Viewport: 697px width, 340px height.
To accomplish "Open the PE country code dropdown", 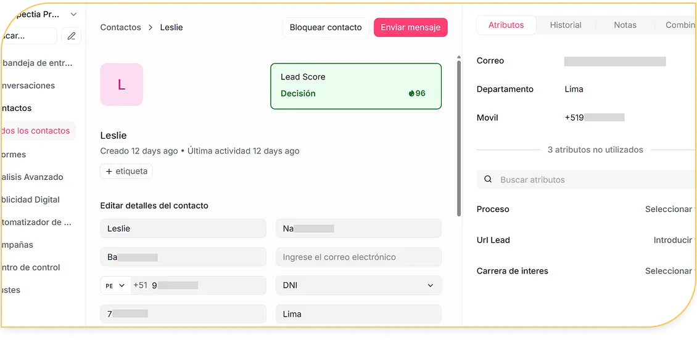I will pyautogui.click(x=115, y=286).
